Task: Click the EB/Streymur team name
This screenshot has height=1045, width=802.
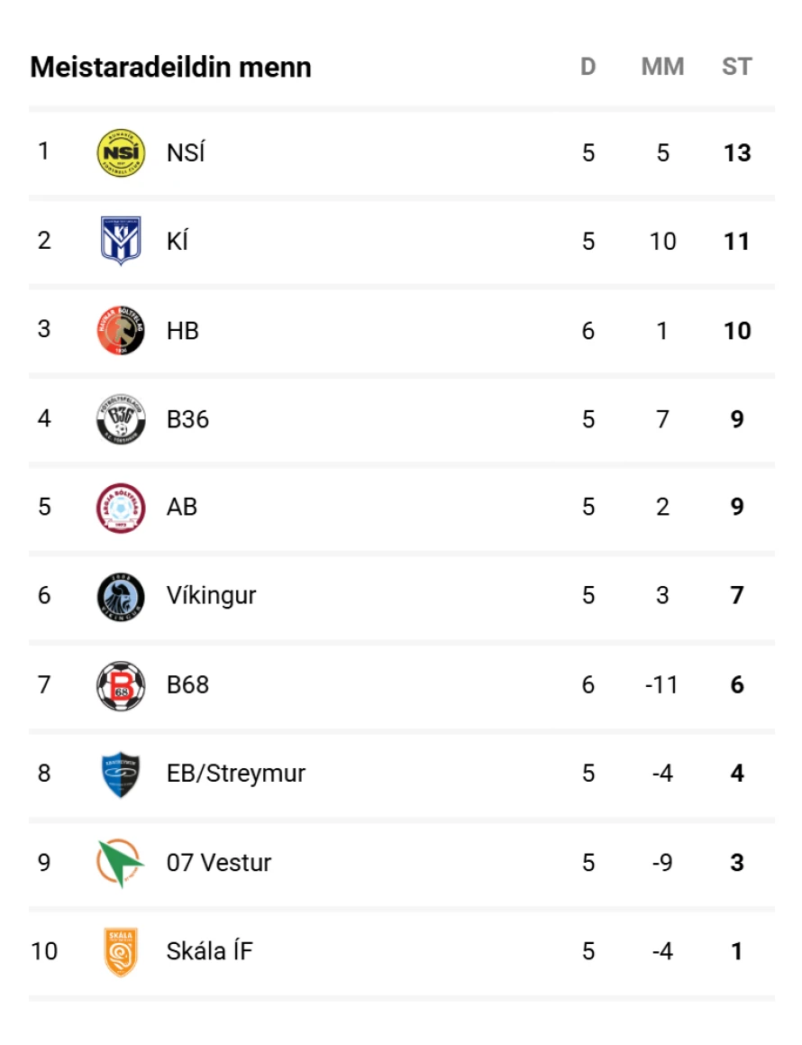Action: click(x=236, y=774)
